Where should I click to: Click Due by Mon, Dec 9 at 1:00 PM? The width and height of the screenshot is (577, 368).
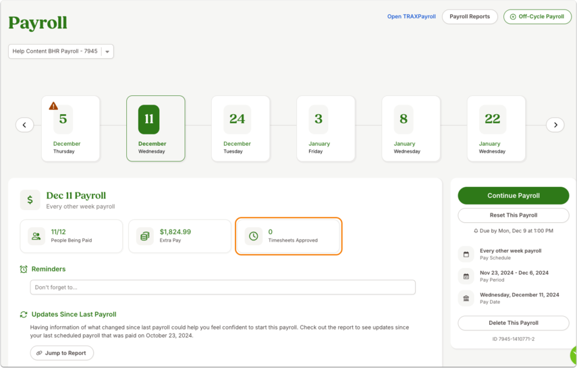tap(516, 231)
